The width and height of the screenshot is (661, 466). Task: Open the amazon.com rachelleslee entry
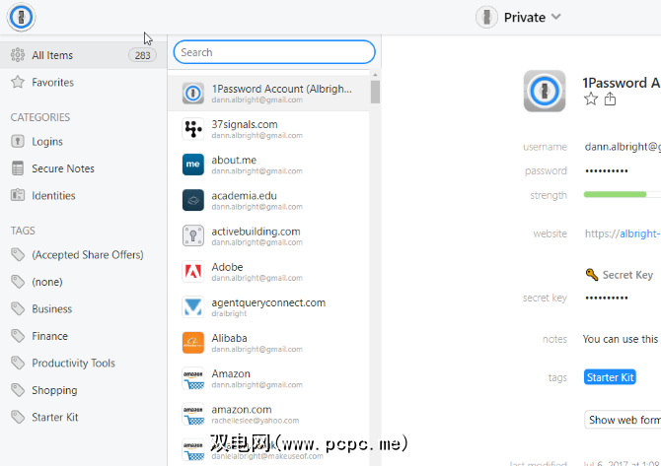(x=268, y=414)
